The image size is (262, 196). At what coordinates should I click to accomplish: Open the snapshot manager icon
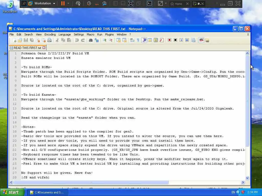(104, 3)
